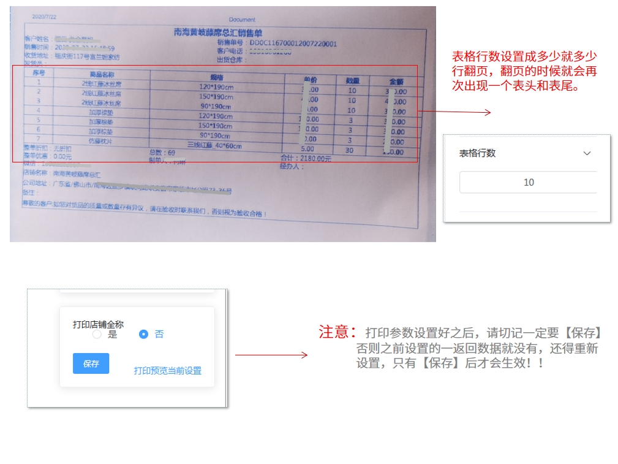The image size is (618, 464).
Task: Click the red annotation text about table paging
Action: (x=524, y=71)
